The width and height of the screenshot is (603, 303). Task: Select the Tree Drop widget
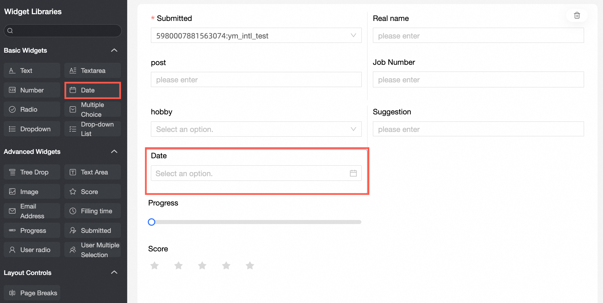(32, 172)
